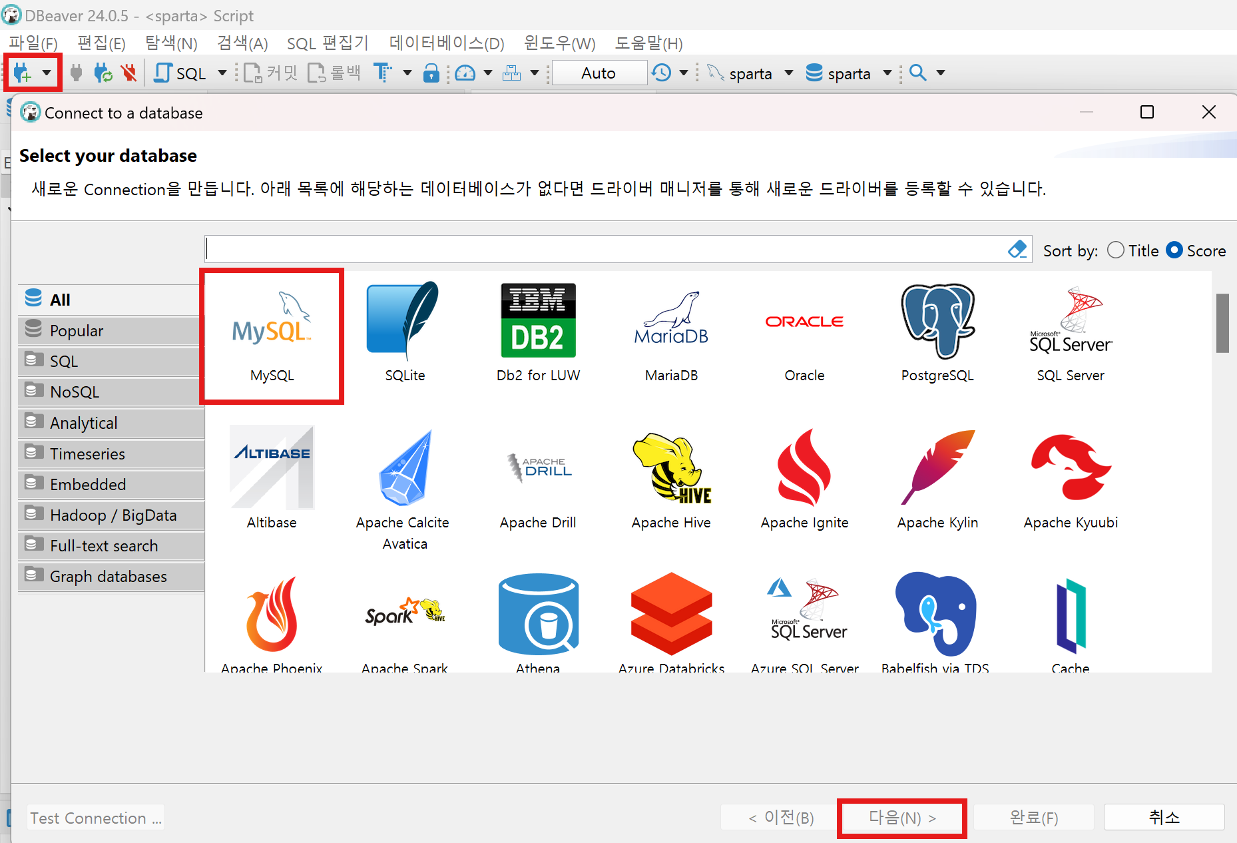Open the New Connection dropdown arrow
Viewport: 1237px width, 843px height.
click(47, 73)
